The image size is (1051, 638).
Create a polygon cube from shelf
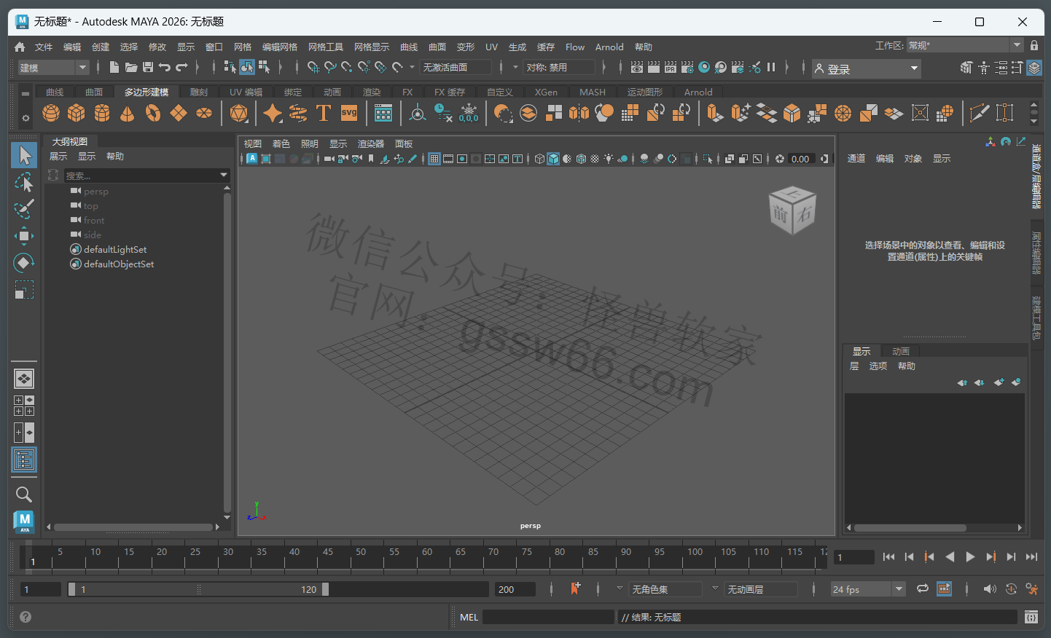pyautogui.click(x=77, y=113)
